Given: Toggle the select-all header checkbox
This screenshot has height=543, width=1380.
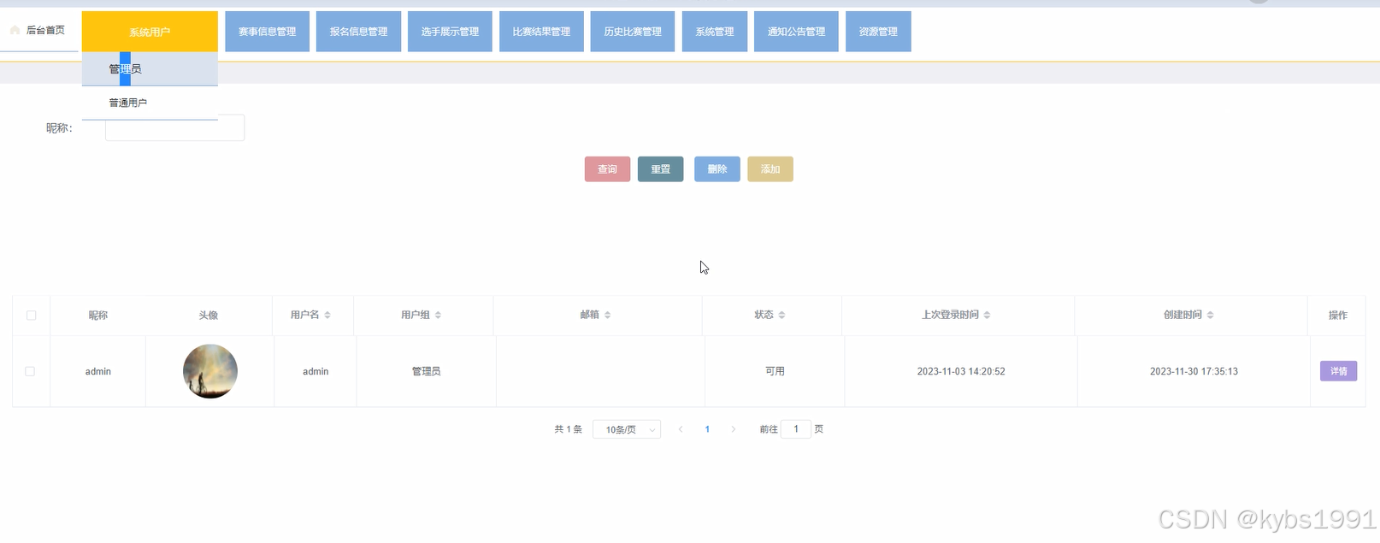Looking at the screenshot, I should [32, 316].
